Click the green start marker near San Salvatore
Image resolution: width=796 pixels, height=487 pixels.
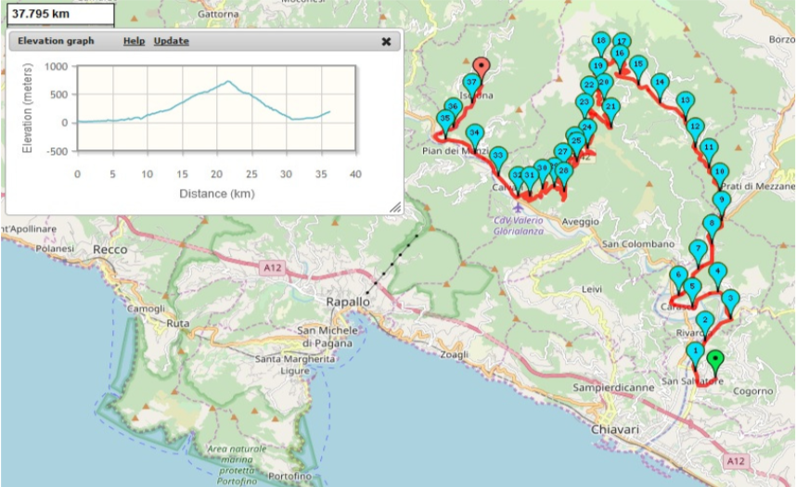[x=714, y=360]
